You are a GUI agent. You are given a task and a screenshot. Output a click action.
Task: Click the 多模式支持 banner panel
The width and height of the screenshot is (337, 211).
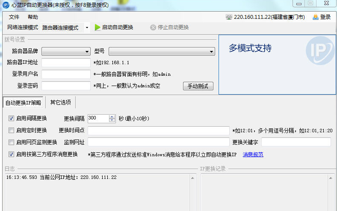(x=277, y=65)
